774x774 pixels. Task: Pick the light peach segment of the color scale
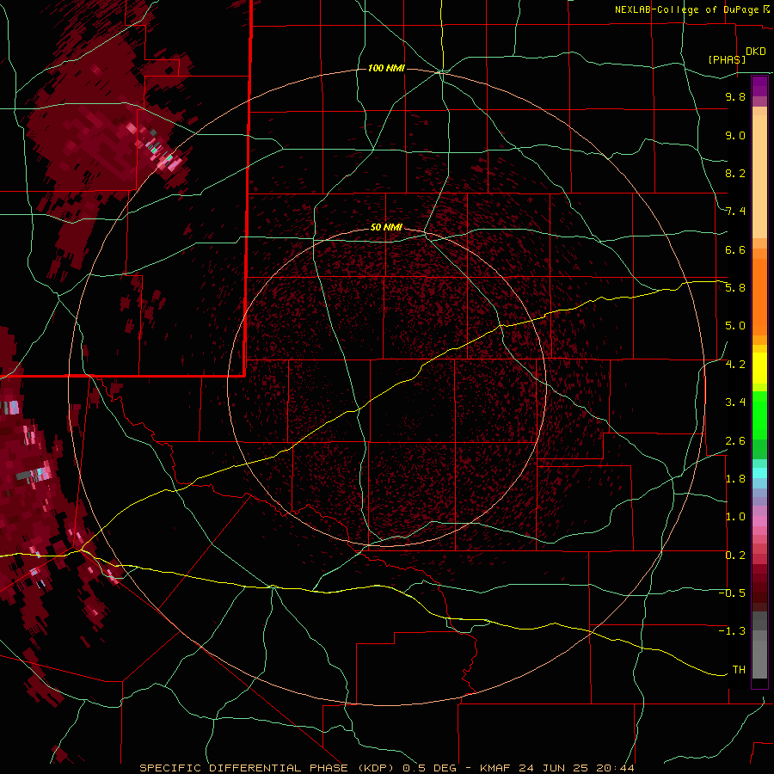click(759, 176)
